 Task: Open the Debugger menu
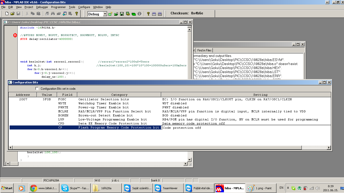click(42, 7)
